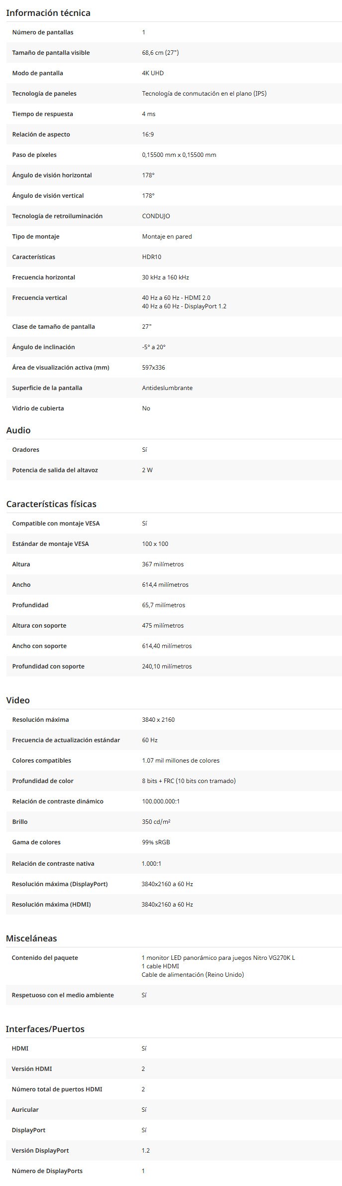Image resolution: width=342 pixels, height=1186 pixels.
Task: Click the "CONDUJO" backlight technology value
Action: pyautogui.click(x=156, y=216)
